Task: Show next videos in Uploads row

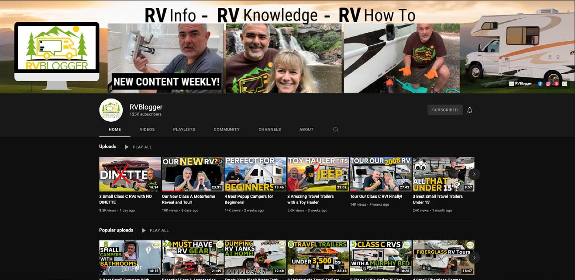Action: [474, 174]
